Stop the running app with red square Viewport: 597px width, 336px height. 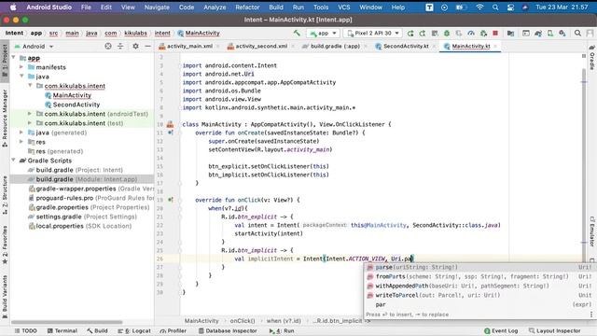pyautogui.click(x=495, y=34)
